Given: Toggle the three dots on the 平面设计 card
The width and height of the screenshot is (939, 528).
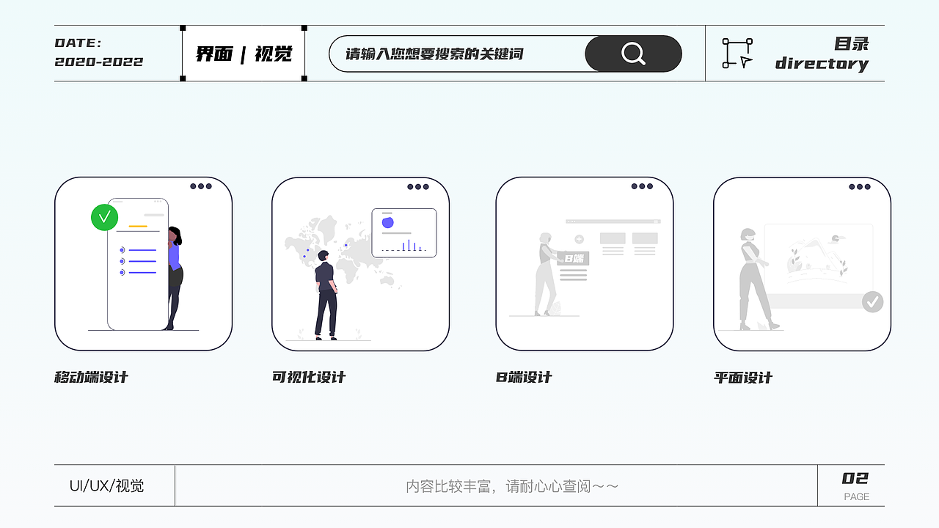Looking at the screenshot, I should tap(858, 187).
